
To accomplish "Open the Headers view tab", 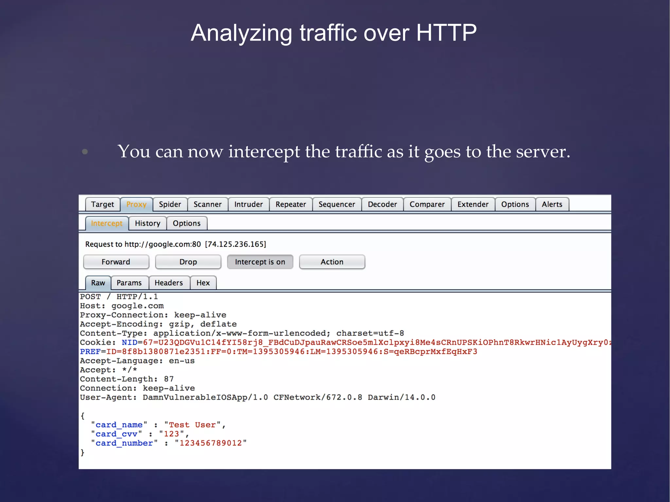I will point(169,283).
